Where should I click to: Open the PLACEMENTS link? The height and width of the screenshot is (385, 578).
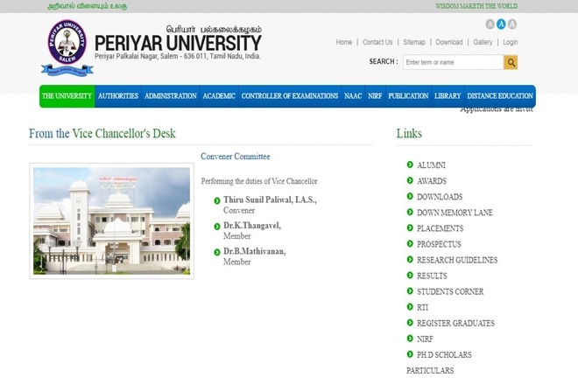[x=440, y=228]
